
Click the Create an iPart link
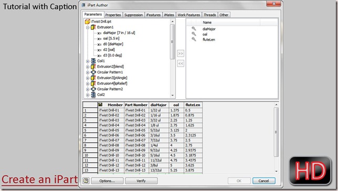coord(40,179)
